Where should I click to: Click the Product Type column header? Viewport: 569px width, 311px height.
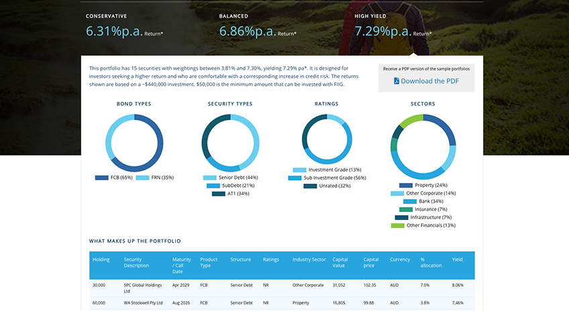click(209, 263)
